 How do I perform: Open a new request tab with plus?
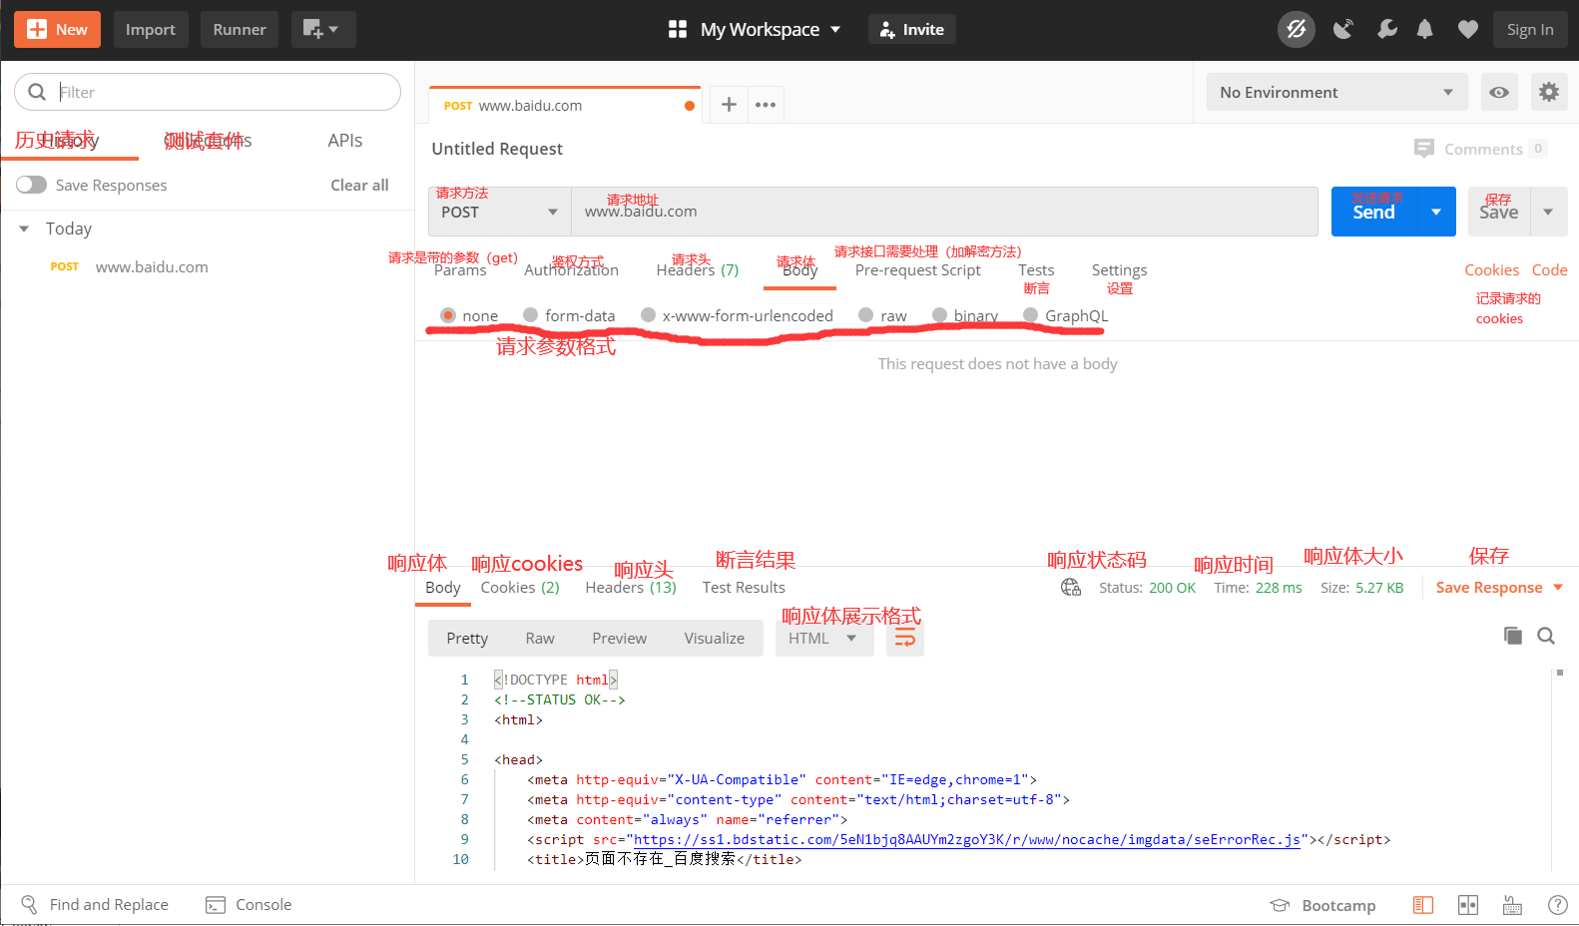tap(729, 104)
